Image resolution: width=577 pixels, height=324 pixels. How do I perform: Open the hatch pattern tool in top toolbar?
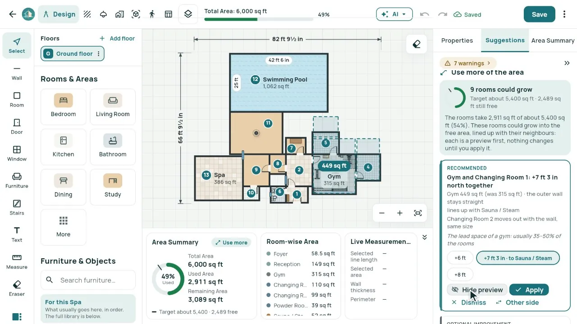(x=87, y=14)
